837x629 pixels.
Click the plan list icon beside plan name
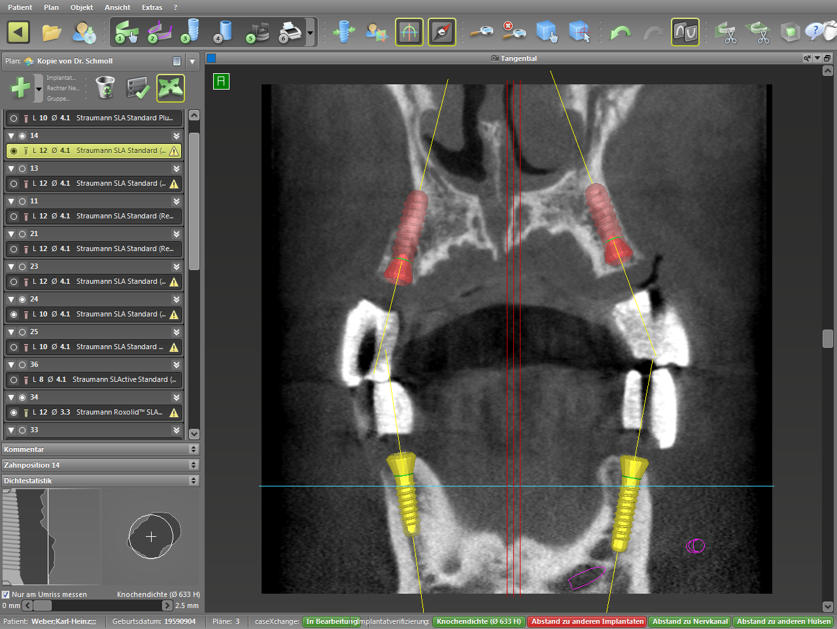coord(177,61)
